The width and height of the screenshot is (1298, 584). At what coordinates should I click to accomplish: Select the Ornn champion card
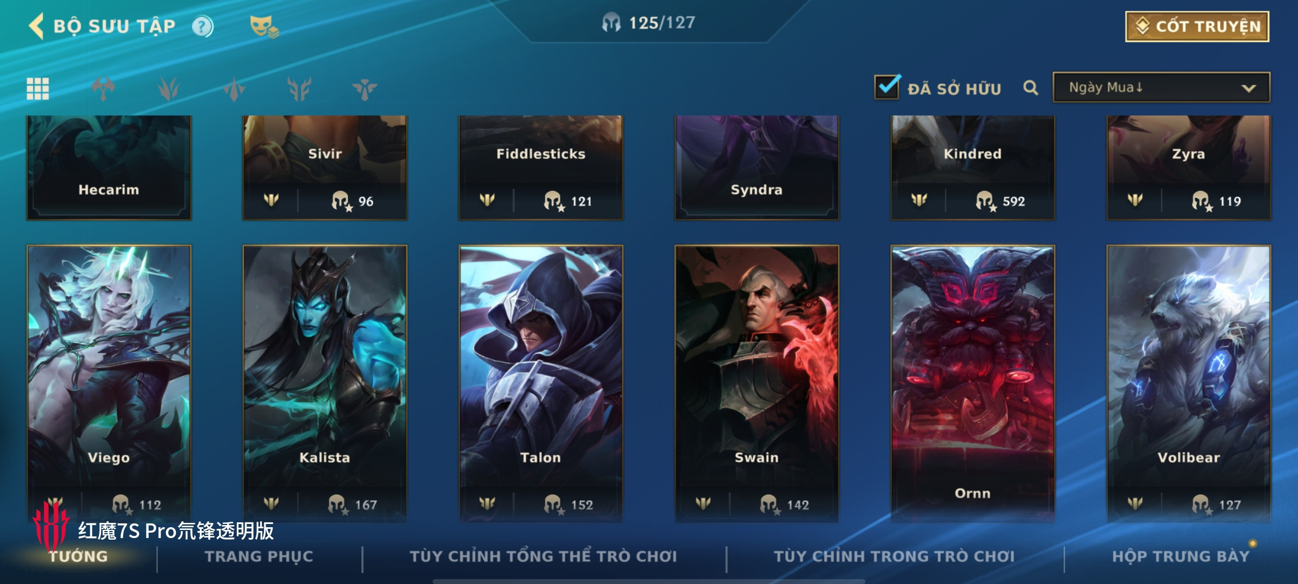[x=972, y=383]
